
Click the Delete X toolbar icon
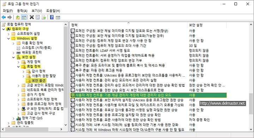click(32, 17)
